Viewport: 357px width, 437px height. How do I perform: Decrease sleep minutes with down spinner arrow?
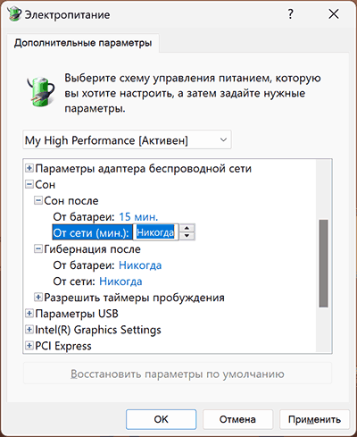[187, 236]
